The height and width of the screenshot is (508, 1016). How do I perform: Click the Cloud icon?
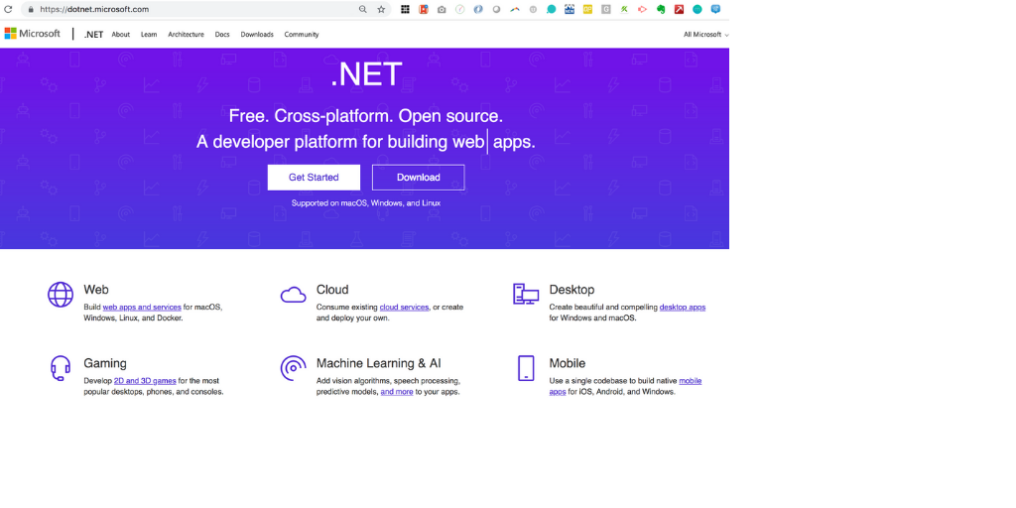click(293, 295)
